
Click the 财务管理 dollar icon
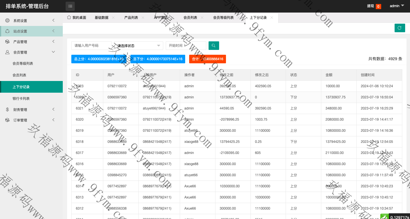pos(7,109)
